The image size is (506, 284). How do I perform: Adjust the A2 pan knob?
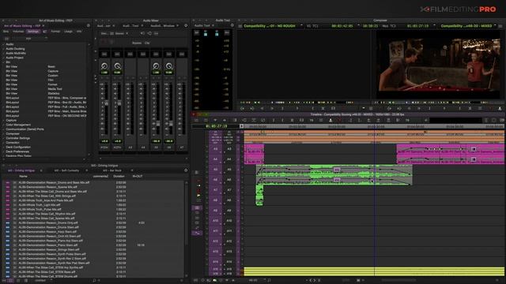pyautogui.click(x=117, y=66)
